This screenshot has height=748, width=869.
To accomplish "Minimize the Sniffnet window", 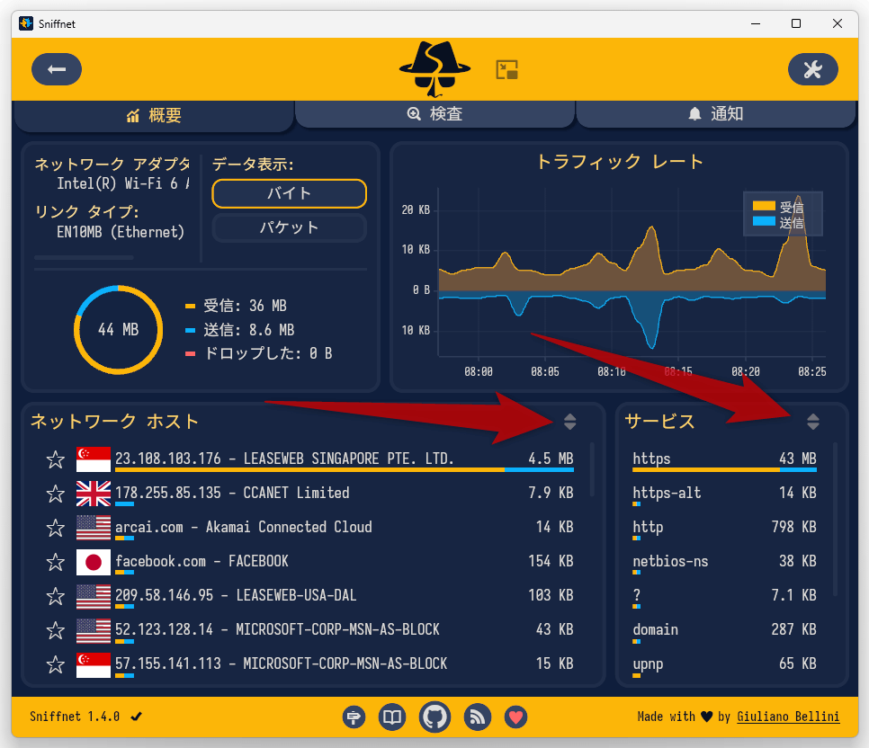I will [x=756, y=23].
